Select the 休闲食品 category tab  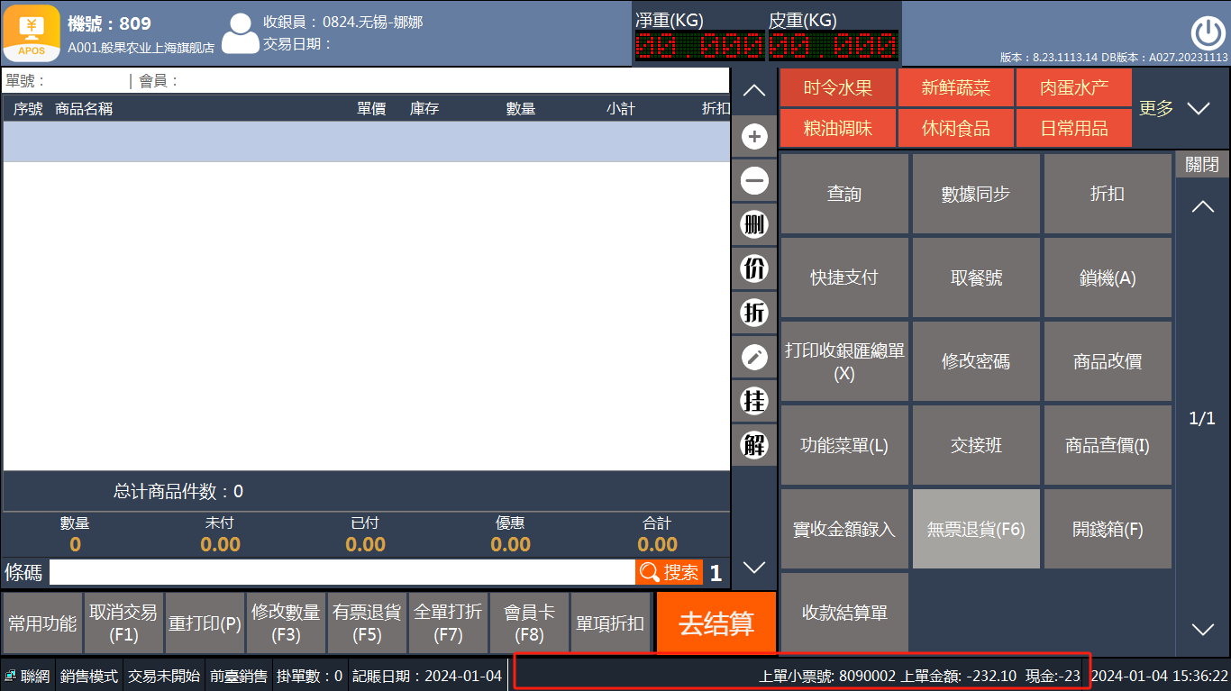point(956,128)
